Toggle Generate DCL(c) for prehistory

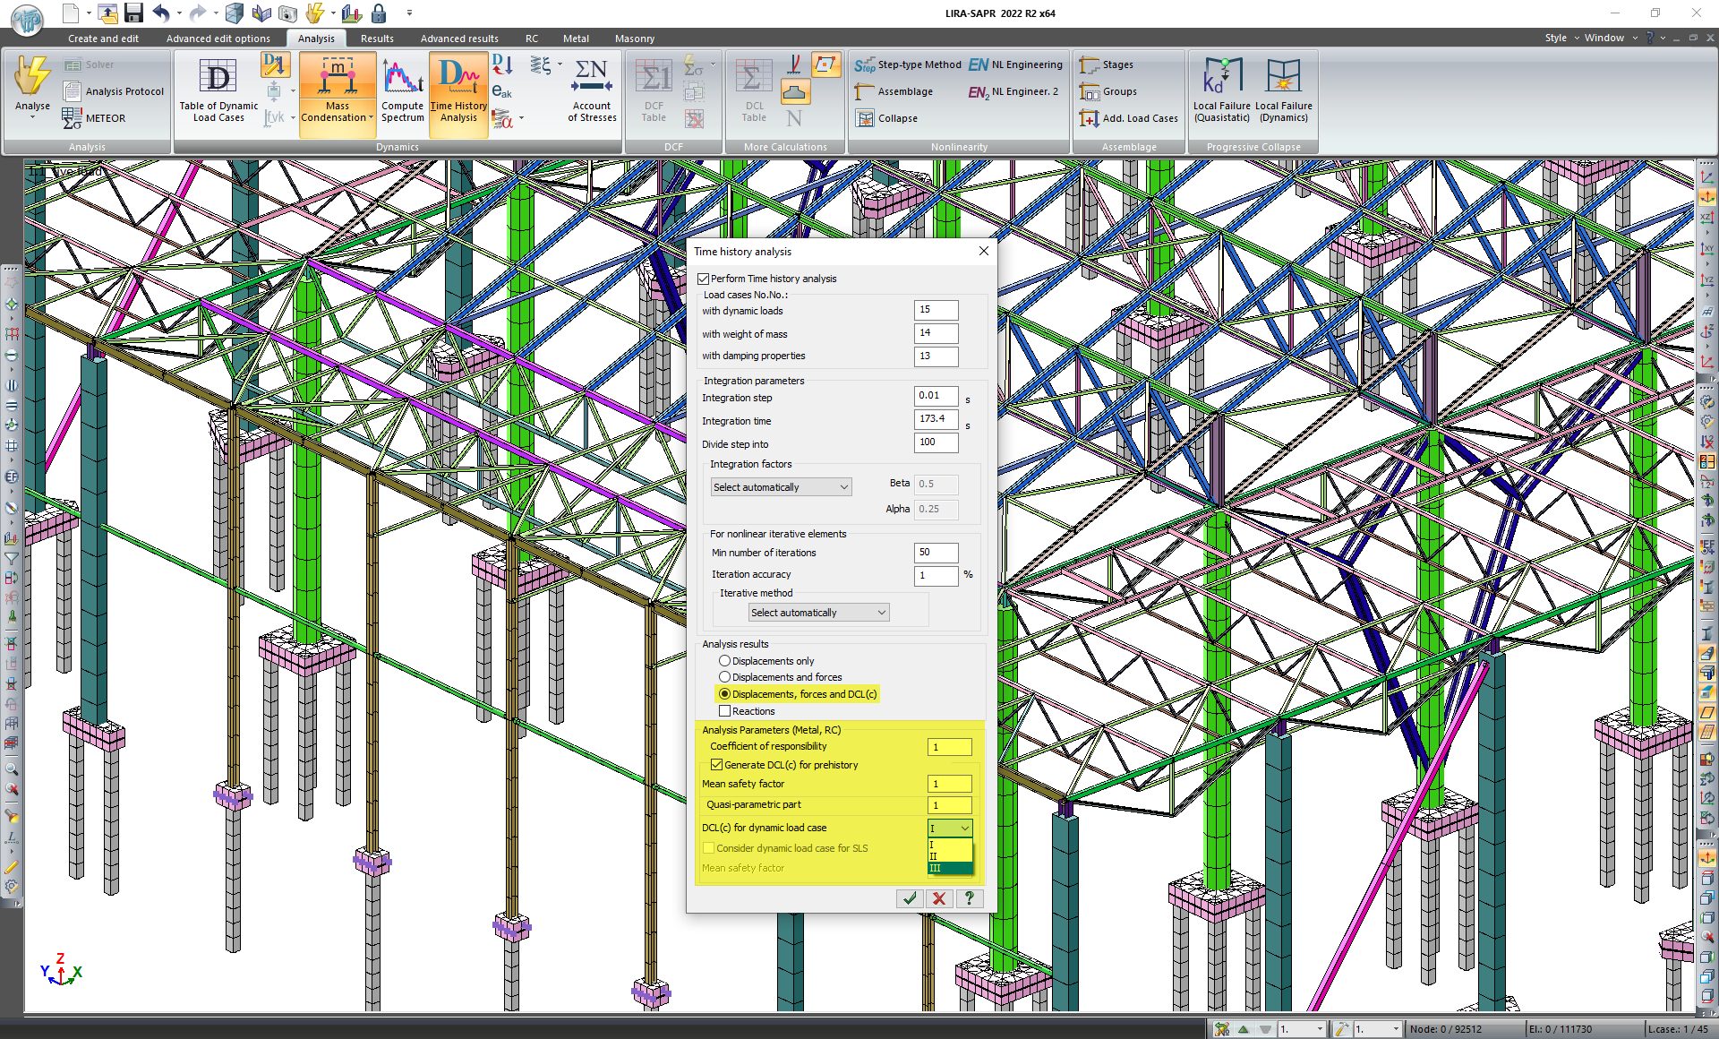[x=716, y=765]
